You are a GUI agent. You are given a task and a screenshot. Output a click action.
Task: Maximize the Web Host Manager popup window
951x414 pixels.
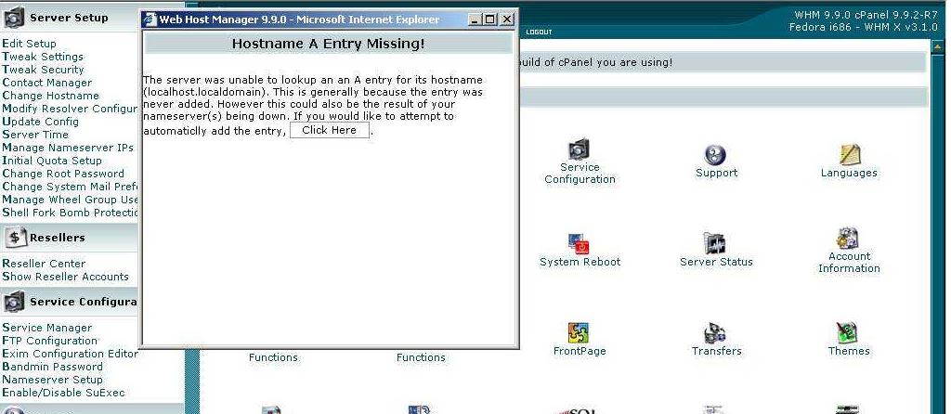[x=490, y=19]
